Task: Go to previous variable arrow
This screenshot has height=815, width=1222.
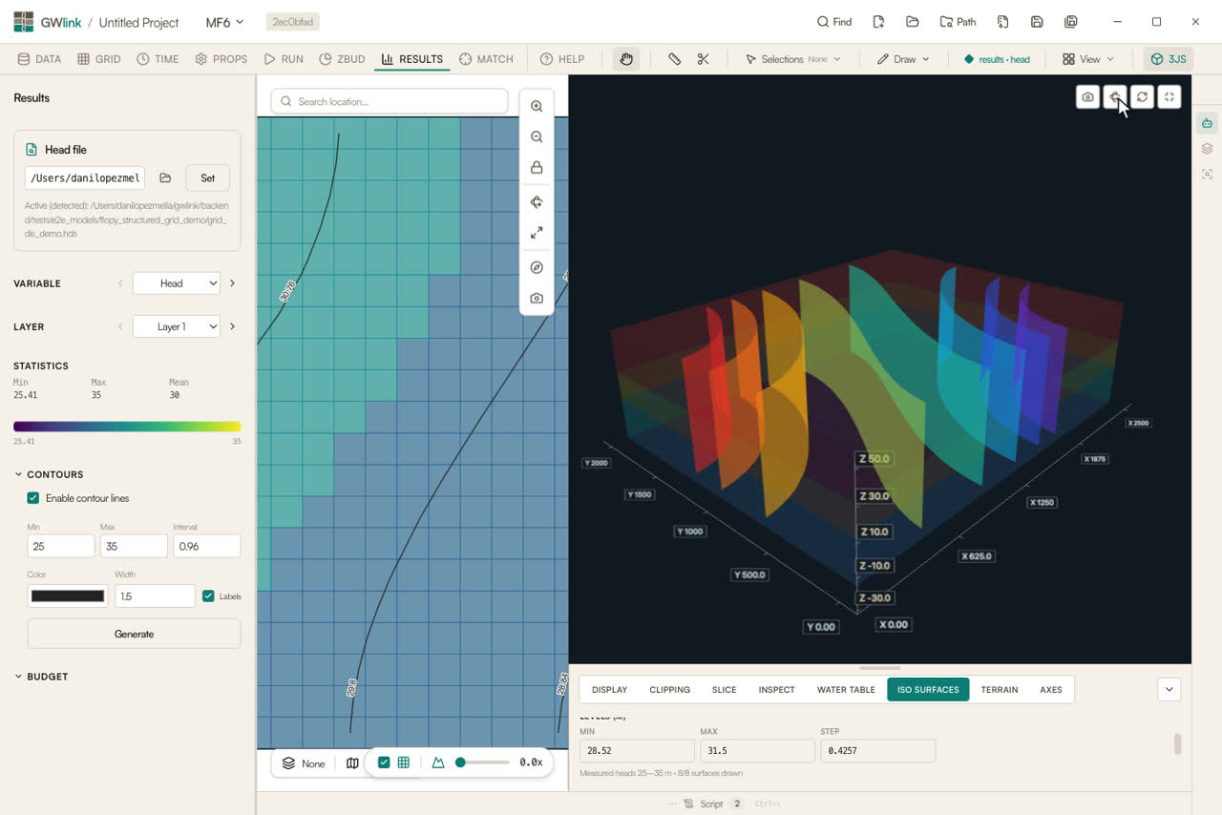Action: (x=120, y=283)
